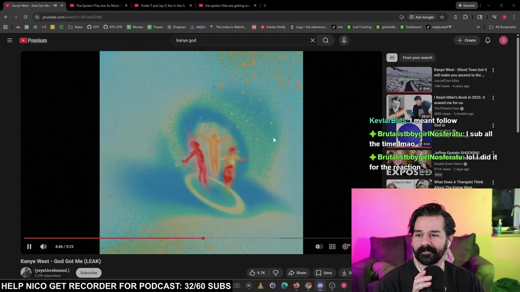Pause the video playback
Viewport: 520px width, 292px height.
[x=29, y=247]
